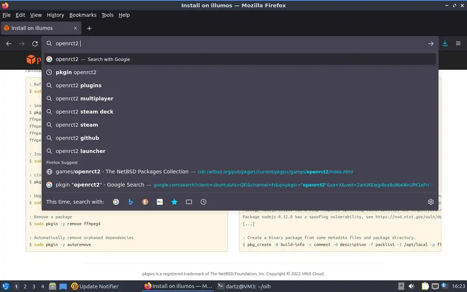Click the clock showing 16:23
This screenshot has height=292, width=467.
pos(459,286)
